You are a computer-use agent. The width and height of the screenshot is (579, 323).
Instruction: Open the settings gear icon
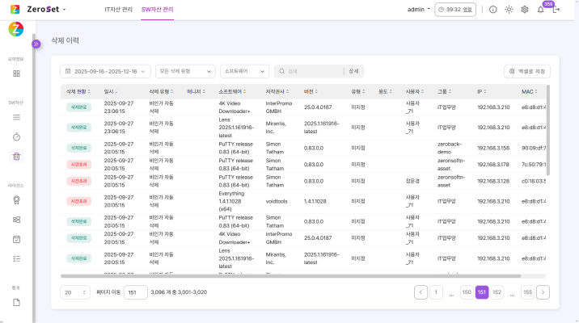pos(525,10)
